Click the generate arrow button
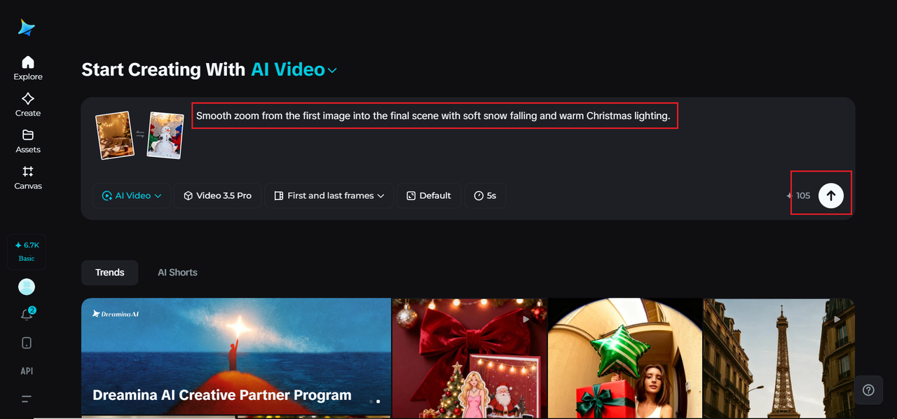The height and width of the screenshot is (419, 897). [x=830, y=195]
